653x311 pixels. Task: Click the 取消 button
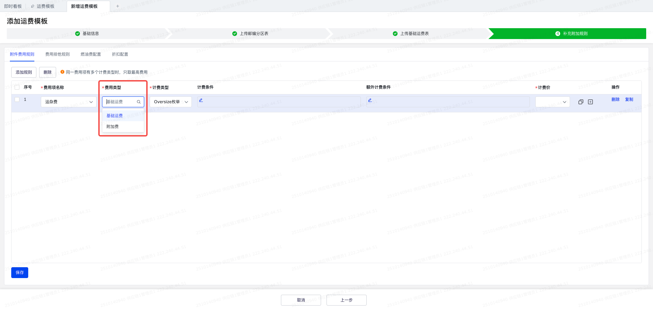pyautogui.click(x=301, y=300)
